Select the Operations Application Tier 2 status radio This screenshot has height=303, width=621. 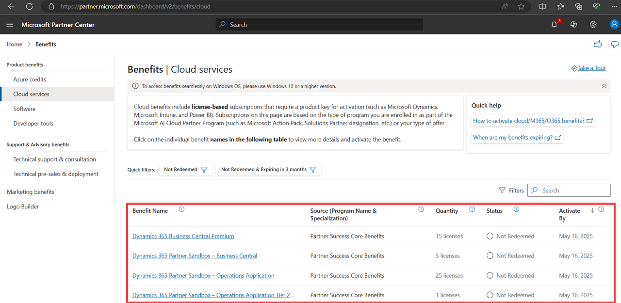pos(490,295)
